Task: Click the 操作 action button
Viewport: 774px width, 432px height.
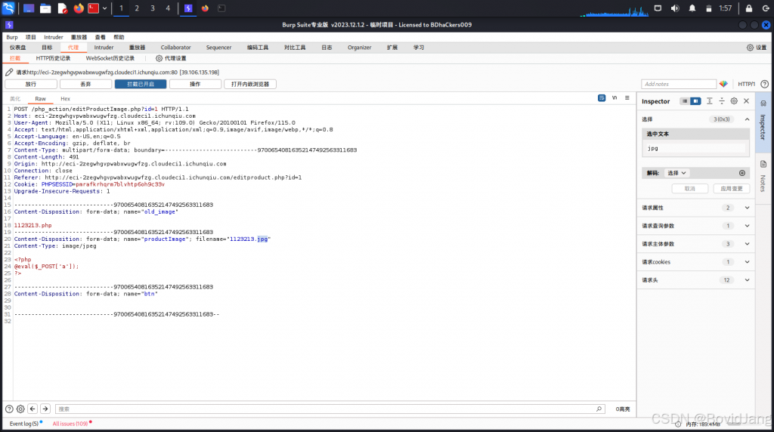Action: pyautogui.click(x=196, y=85)
